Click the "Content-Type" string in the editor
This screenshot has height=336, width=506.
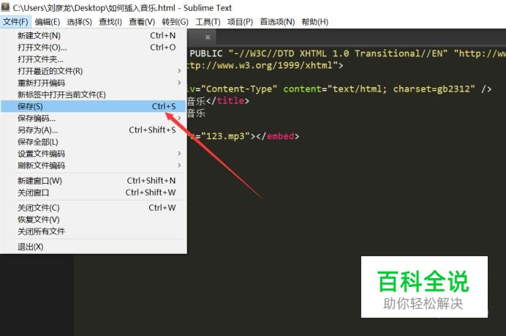coord(239,89)
